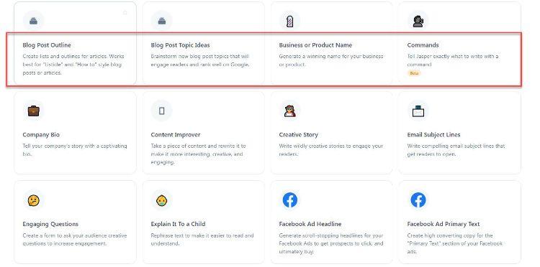The width and height of the screenshot is (540, 267).
Task: Open the Explain It To a Child title
Action: pos(178,224)
